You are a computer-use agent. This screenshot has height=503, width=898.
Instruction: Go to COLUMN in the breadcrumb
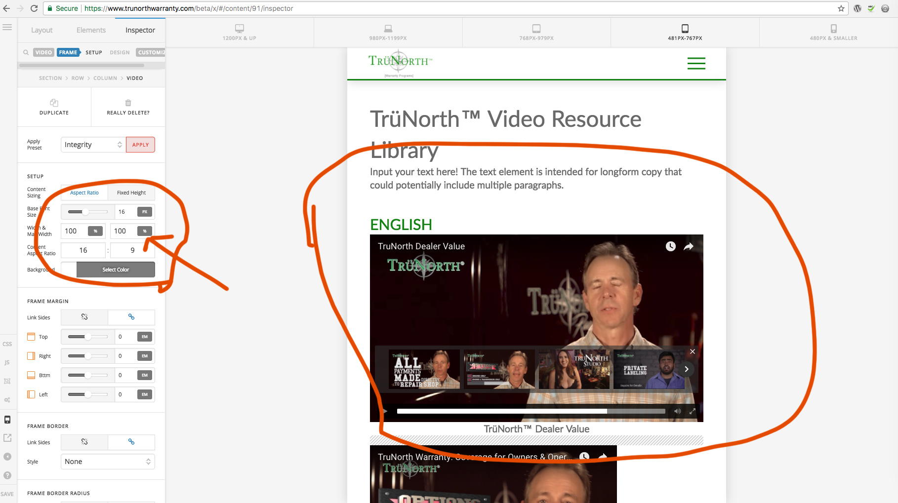pos(105,78)
